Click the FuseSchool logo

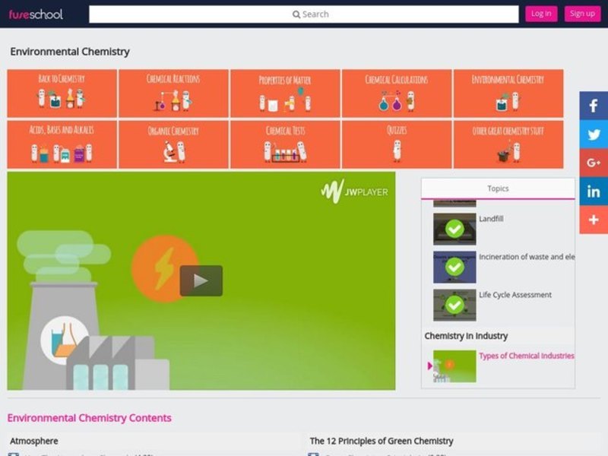click(36, 13)
